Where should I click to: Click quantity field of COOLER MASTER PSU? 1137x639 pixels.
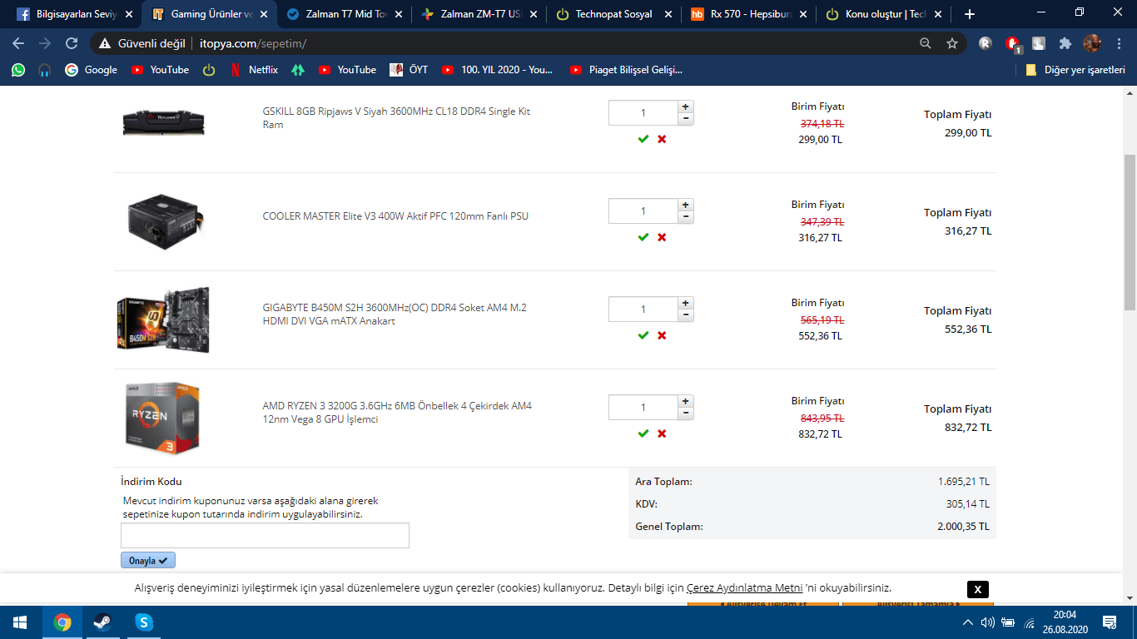point(643,211)
